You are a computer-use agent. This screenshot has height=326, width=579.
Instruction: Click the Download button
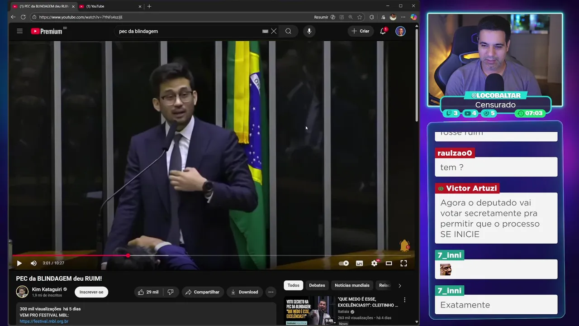[244, 292]
